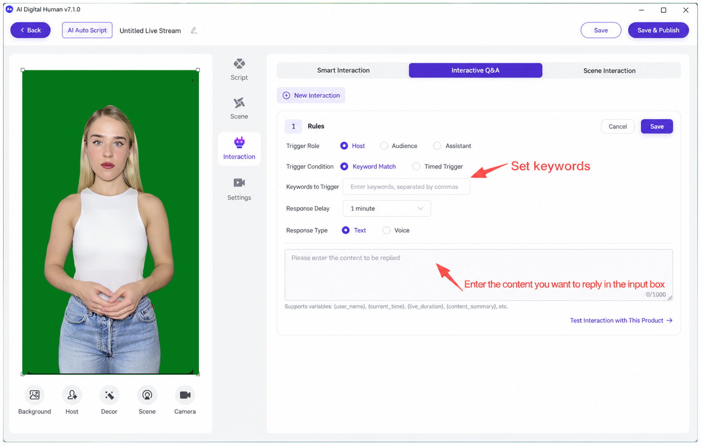Viewport: 701px width, 446px height.
Task: Select Host as trigger role
Action: click(344, 146)
